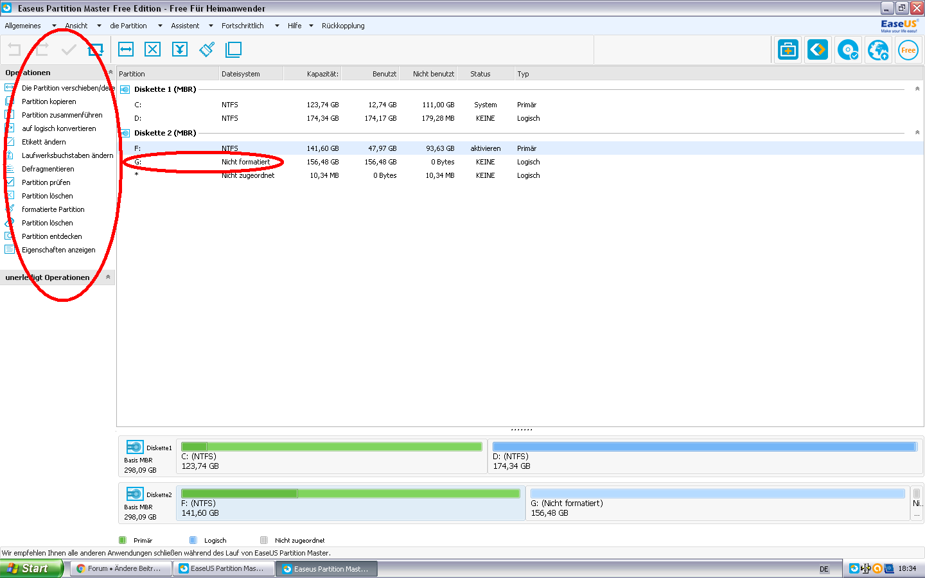Screen dimensions: 925x578
Task: Click the EaseUS Todo arrows icon
Action: click(x=818, y=49)
